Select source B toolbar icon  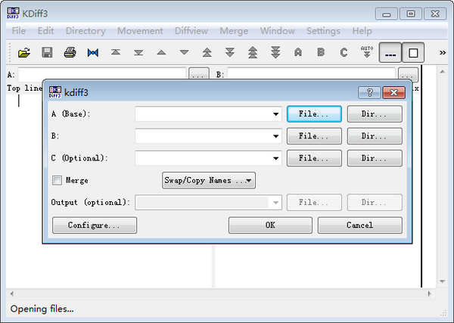pos(321,52)
